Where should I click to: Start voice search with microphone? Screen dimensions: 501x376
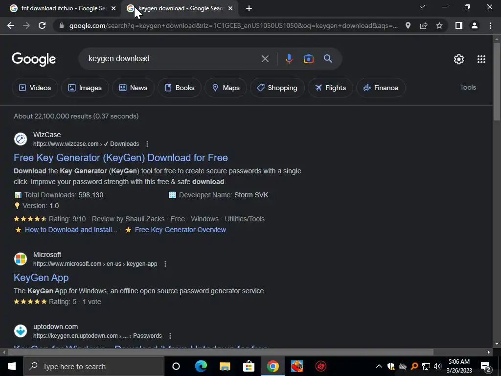289,59
